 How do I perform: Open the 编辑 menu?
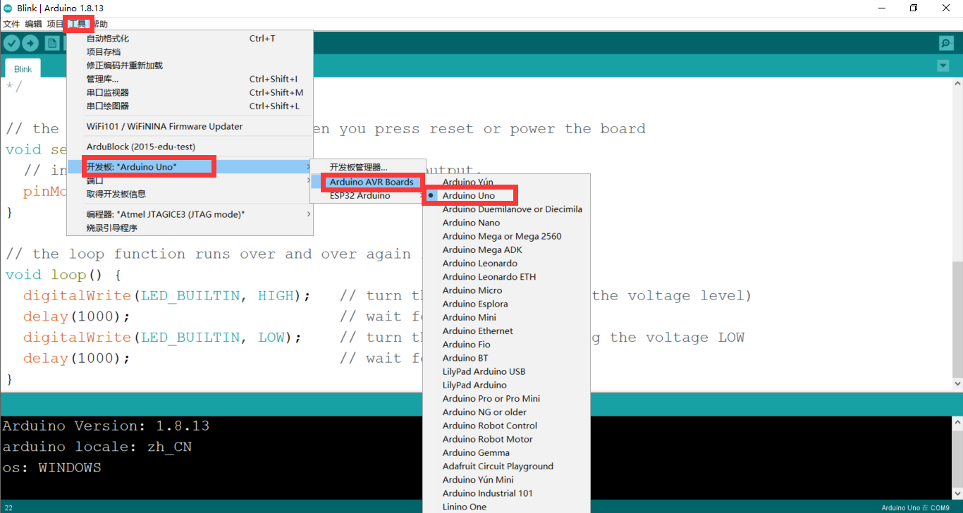[33, 24]
